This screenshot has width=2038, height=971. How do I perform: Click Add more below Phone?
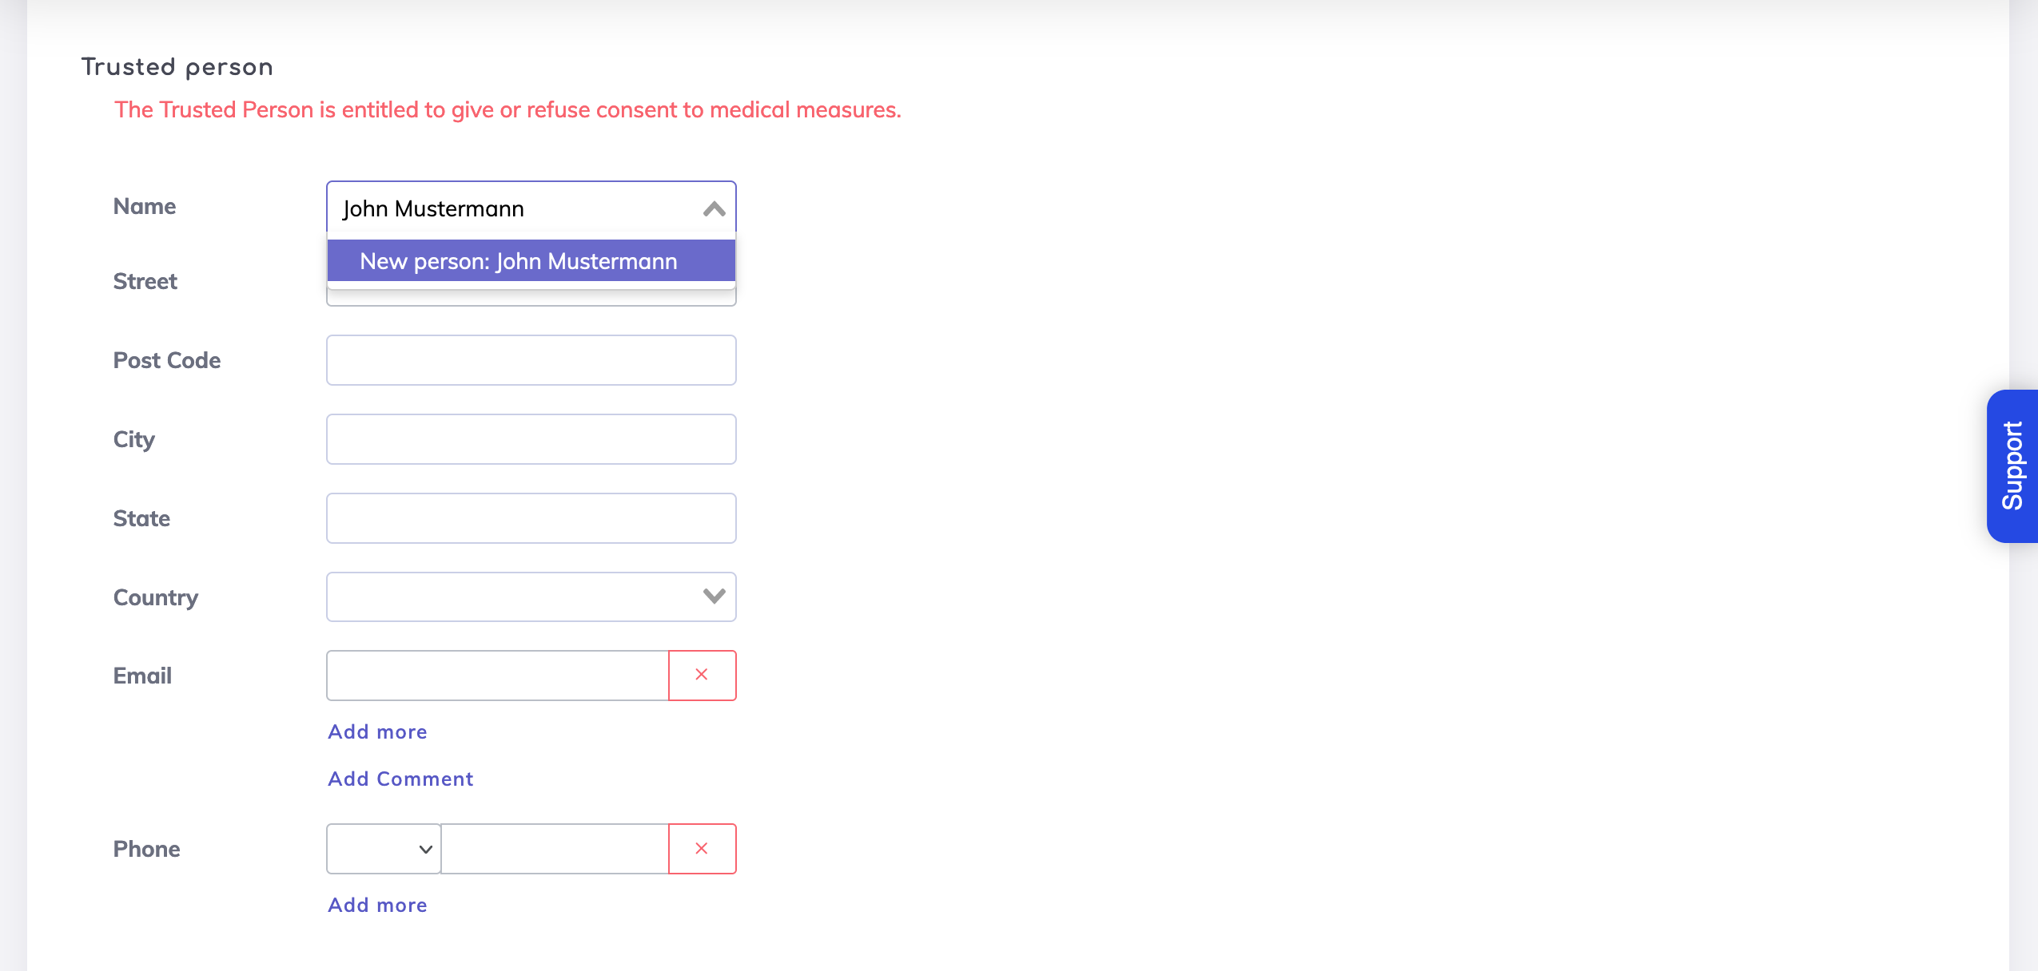[x=377, y=905]
